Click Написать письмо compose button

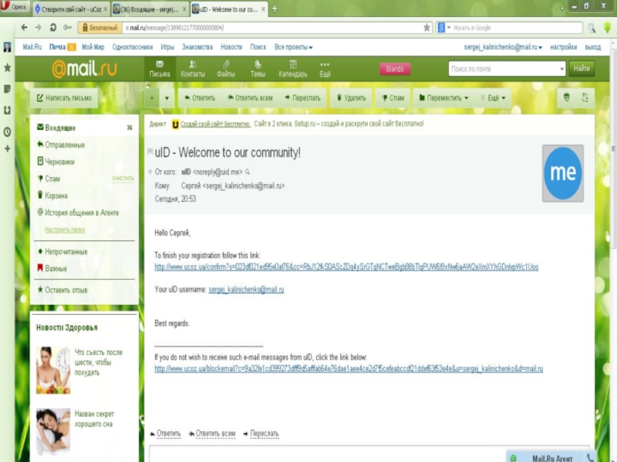[64, 98]
